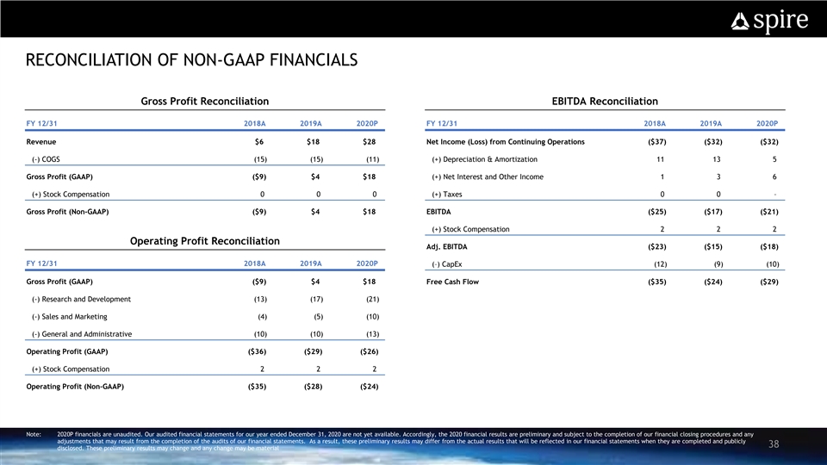
Task: Click the Net Interest and Other Income label
Action: coord(488,177)
